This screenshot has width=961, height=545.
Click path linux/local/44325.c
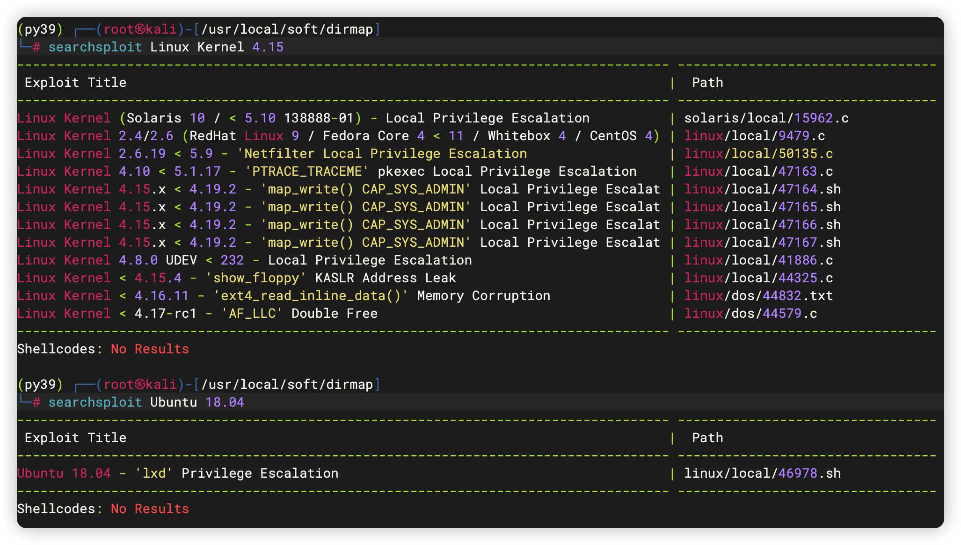(x=758, y=278)
